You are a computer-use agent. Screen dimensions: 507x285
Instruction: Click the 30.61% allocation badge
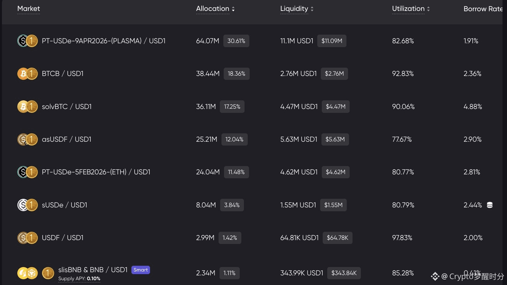(236, 41)
